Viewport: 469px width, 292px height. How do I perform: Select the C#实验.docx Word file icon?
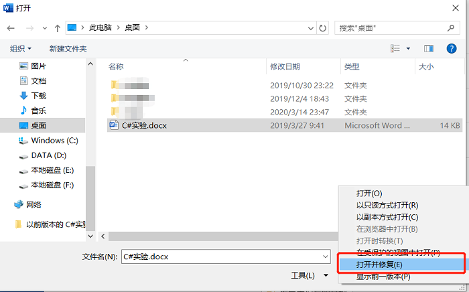pyautogui.click(x=114, y=125)
